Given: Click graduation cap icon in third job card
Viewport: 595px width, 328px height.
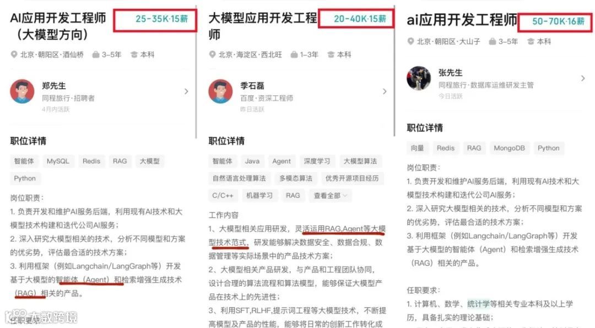Looking at the screenshot, I should [531, 41].
